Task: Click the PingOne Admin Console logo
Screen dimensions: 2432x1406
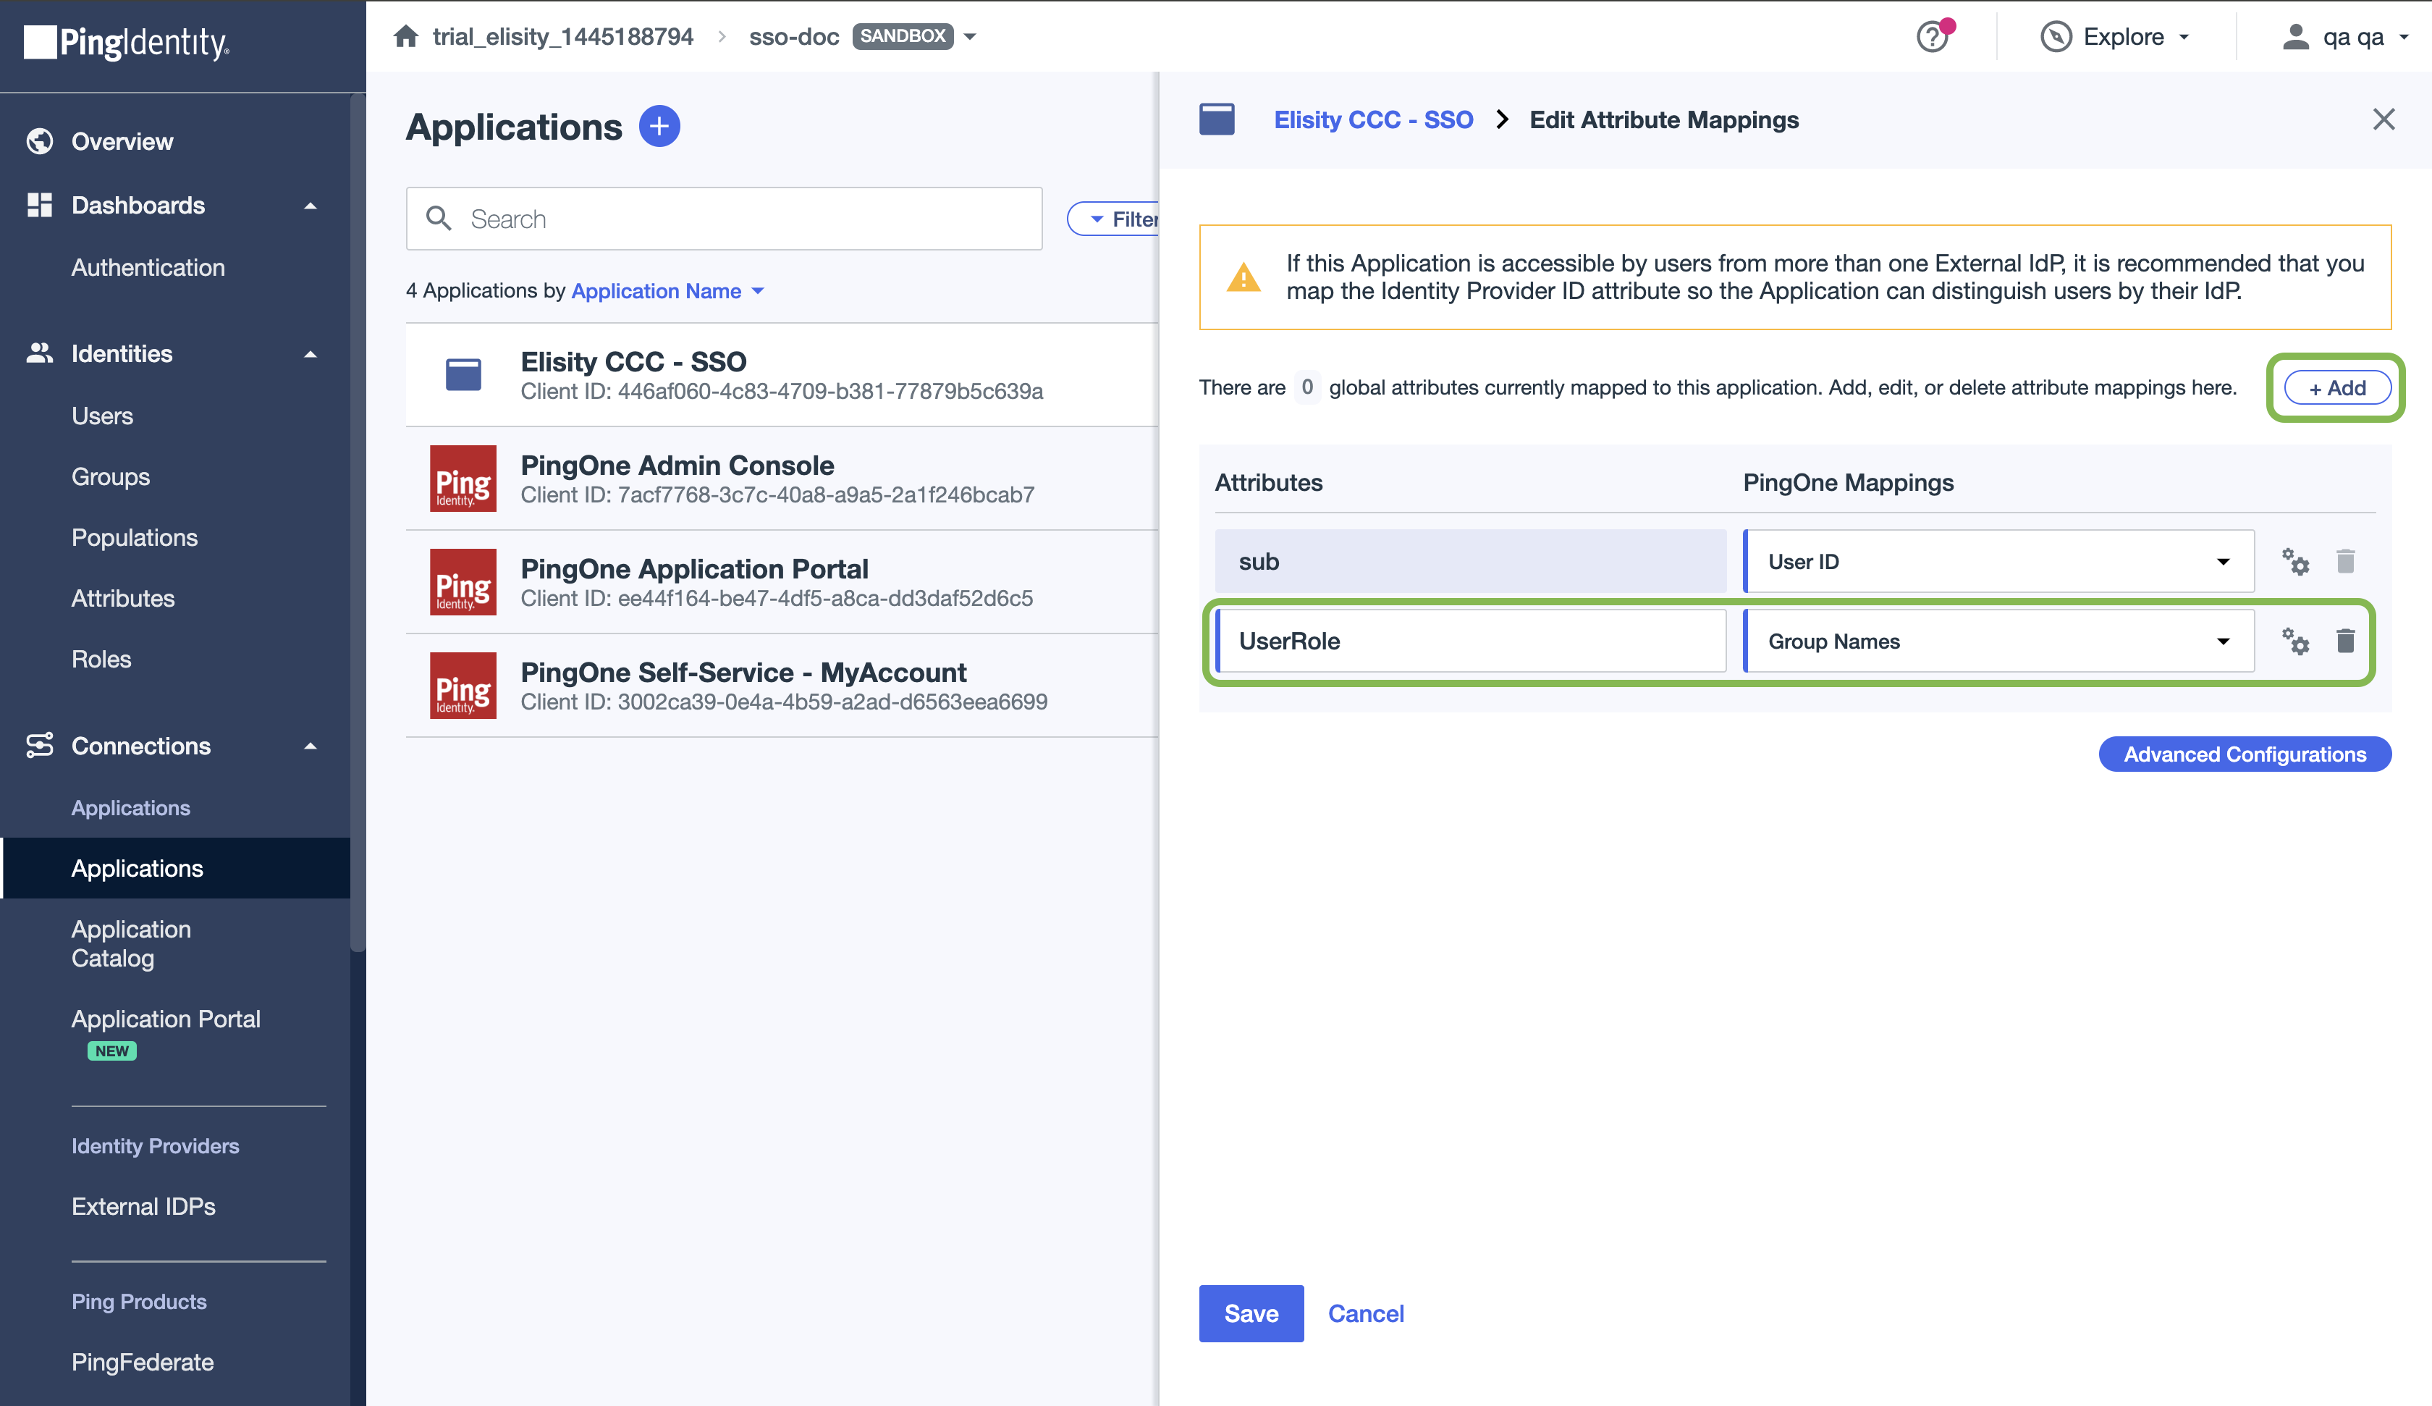Action: point(463,478)
